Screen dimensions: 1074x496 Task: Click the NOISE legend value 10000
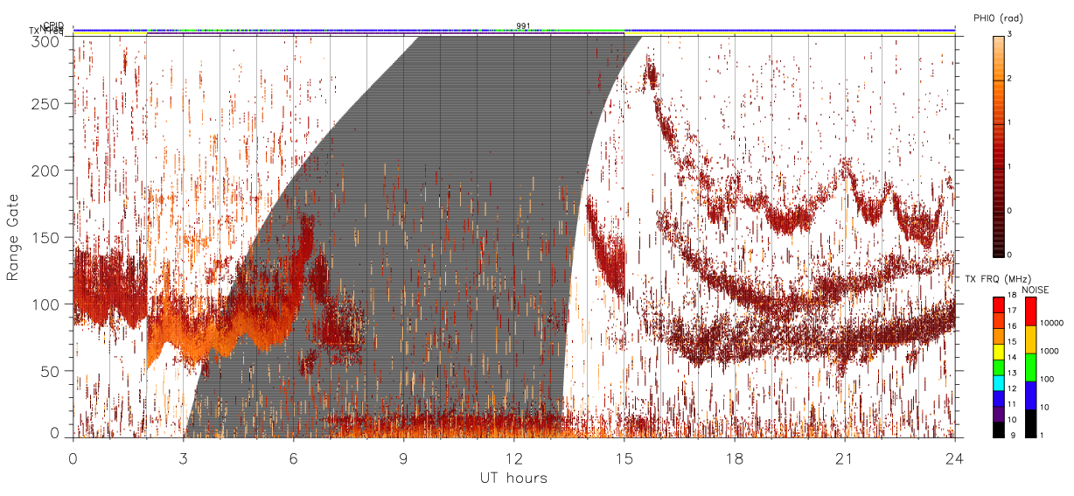tap(1050, 323)
